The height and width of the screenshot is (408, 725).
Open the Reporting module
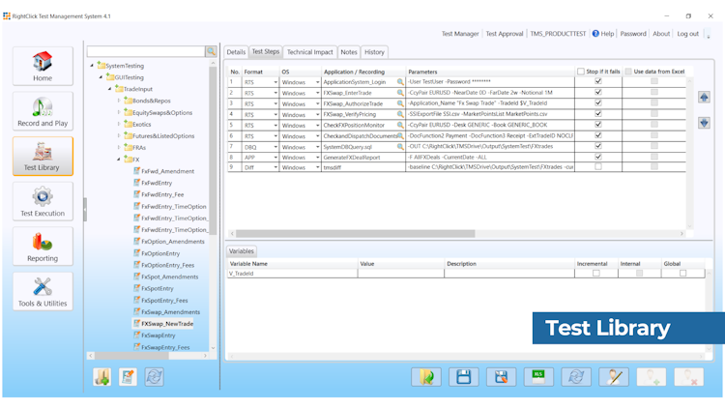pos(43,247)
